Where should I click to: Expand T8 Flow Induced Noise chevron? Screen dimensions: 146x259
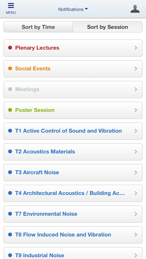click(136, 235)
